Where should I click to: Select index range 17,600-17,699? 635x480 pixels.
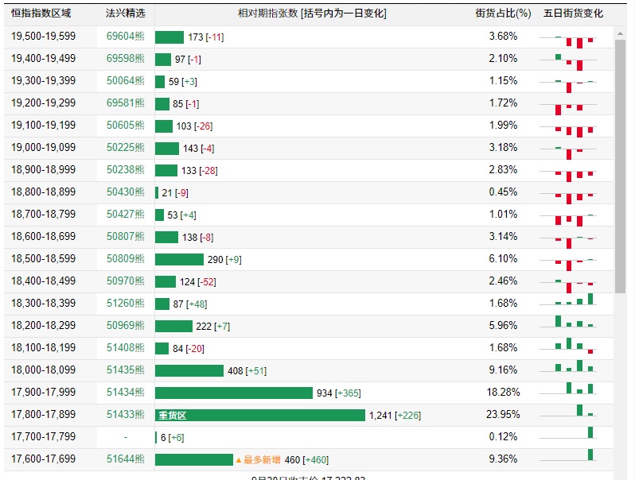43,459
